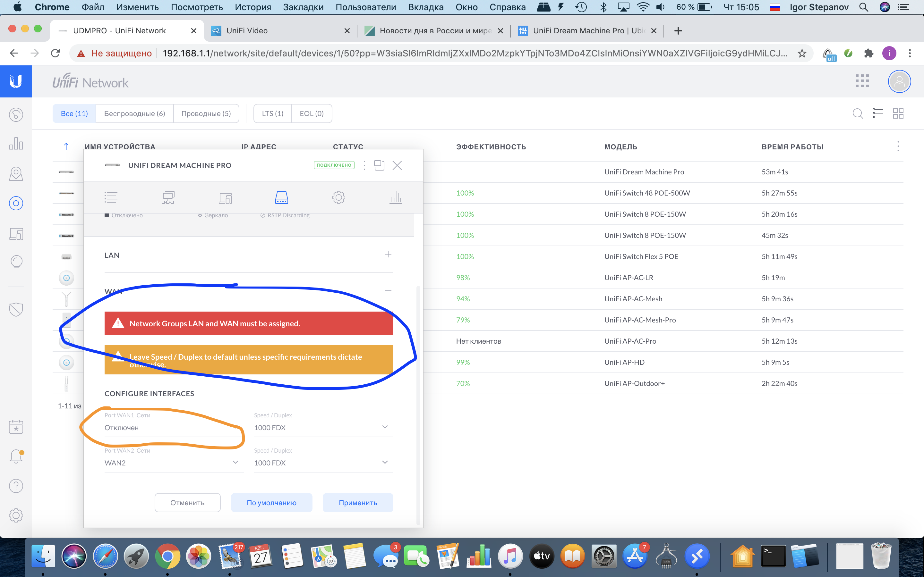The width and height of the screenshot is (924, 577).
Task: Open the Alerts bell sidebar icon
Action: (x=16, y=456)
